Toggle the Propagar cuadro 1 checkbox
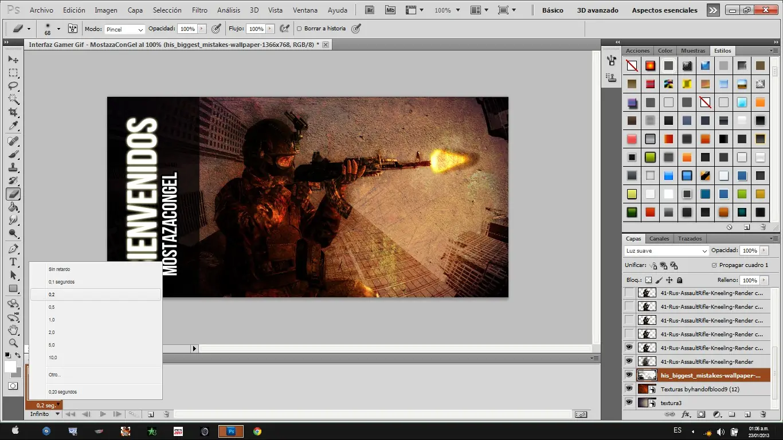This screenshot has width=783, height=440. click(714, 265)
